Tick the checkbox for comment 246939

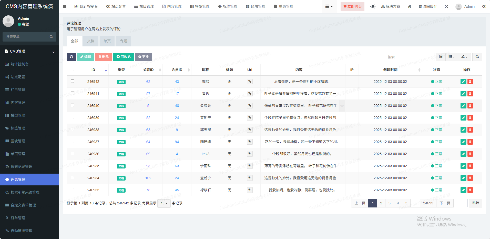coord(73,117)
